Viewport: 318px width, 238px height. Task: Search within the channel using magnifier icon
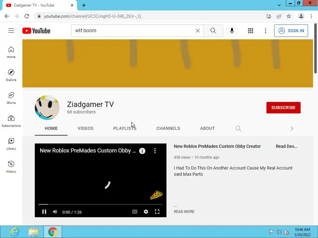pyautogui.click(x=238, y=128)
